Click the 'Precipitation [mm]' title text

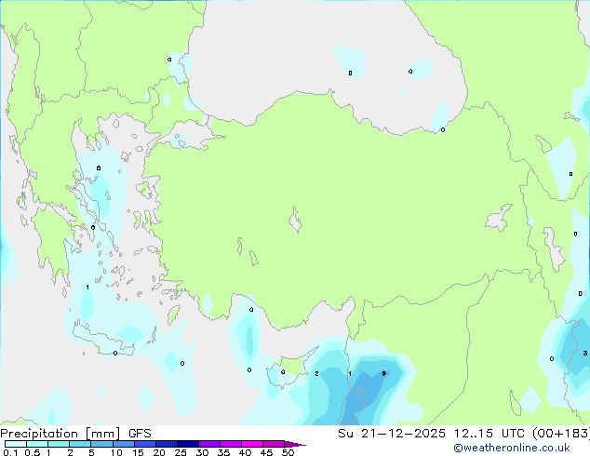click(x=60, y=434)
